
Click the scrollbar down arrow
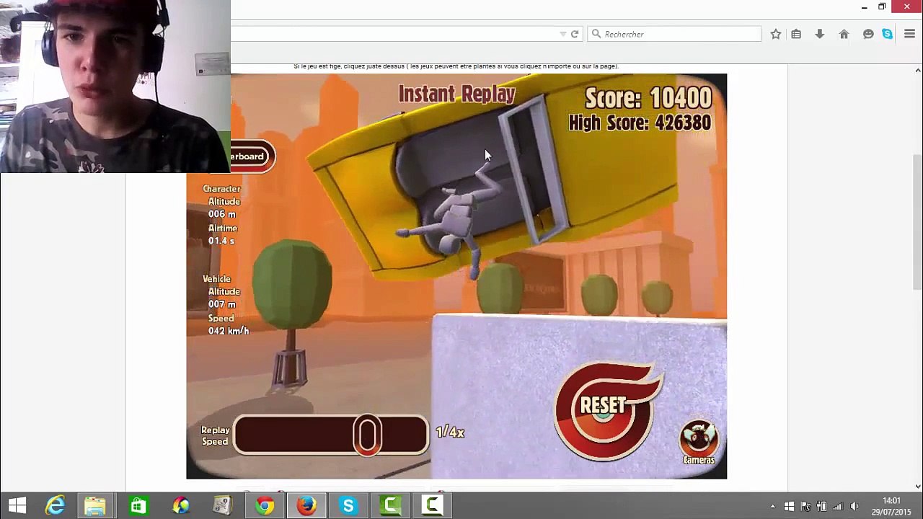(x=917, y=487)
